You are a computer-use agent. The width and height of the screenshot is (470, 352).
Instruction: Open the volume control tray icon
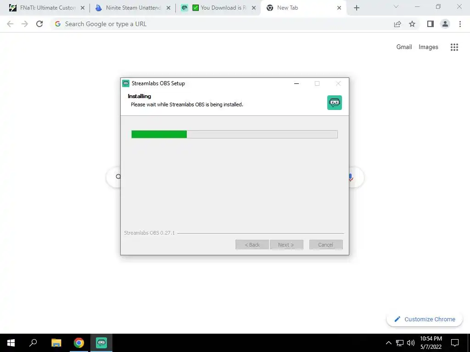pos(411,343)
